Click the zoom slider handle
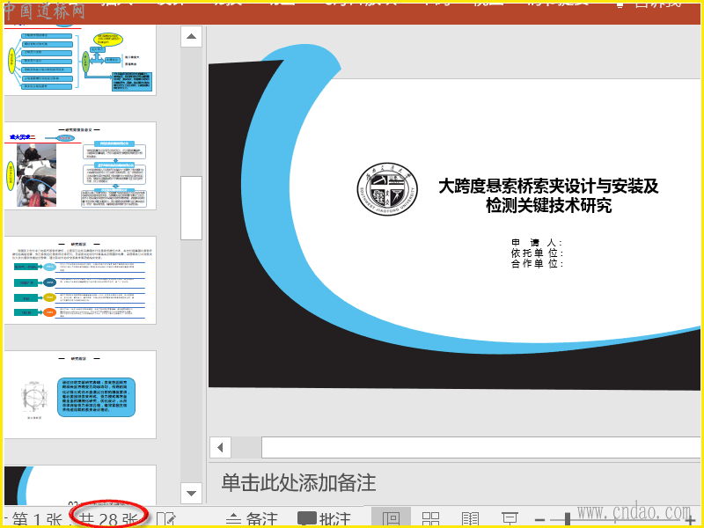Screen dimensions: 704x528 pos(568,519)
